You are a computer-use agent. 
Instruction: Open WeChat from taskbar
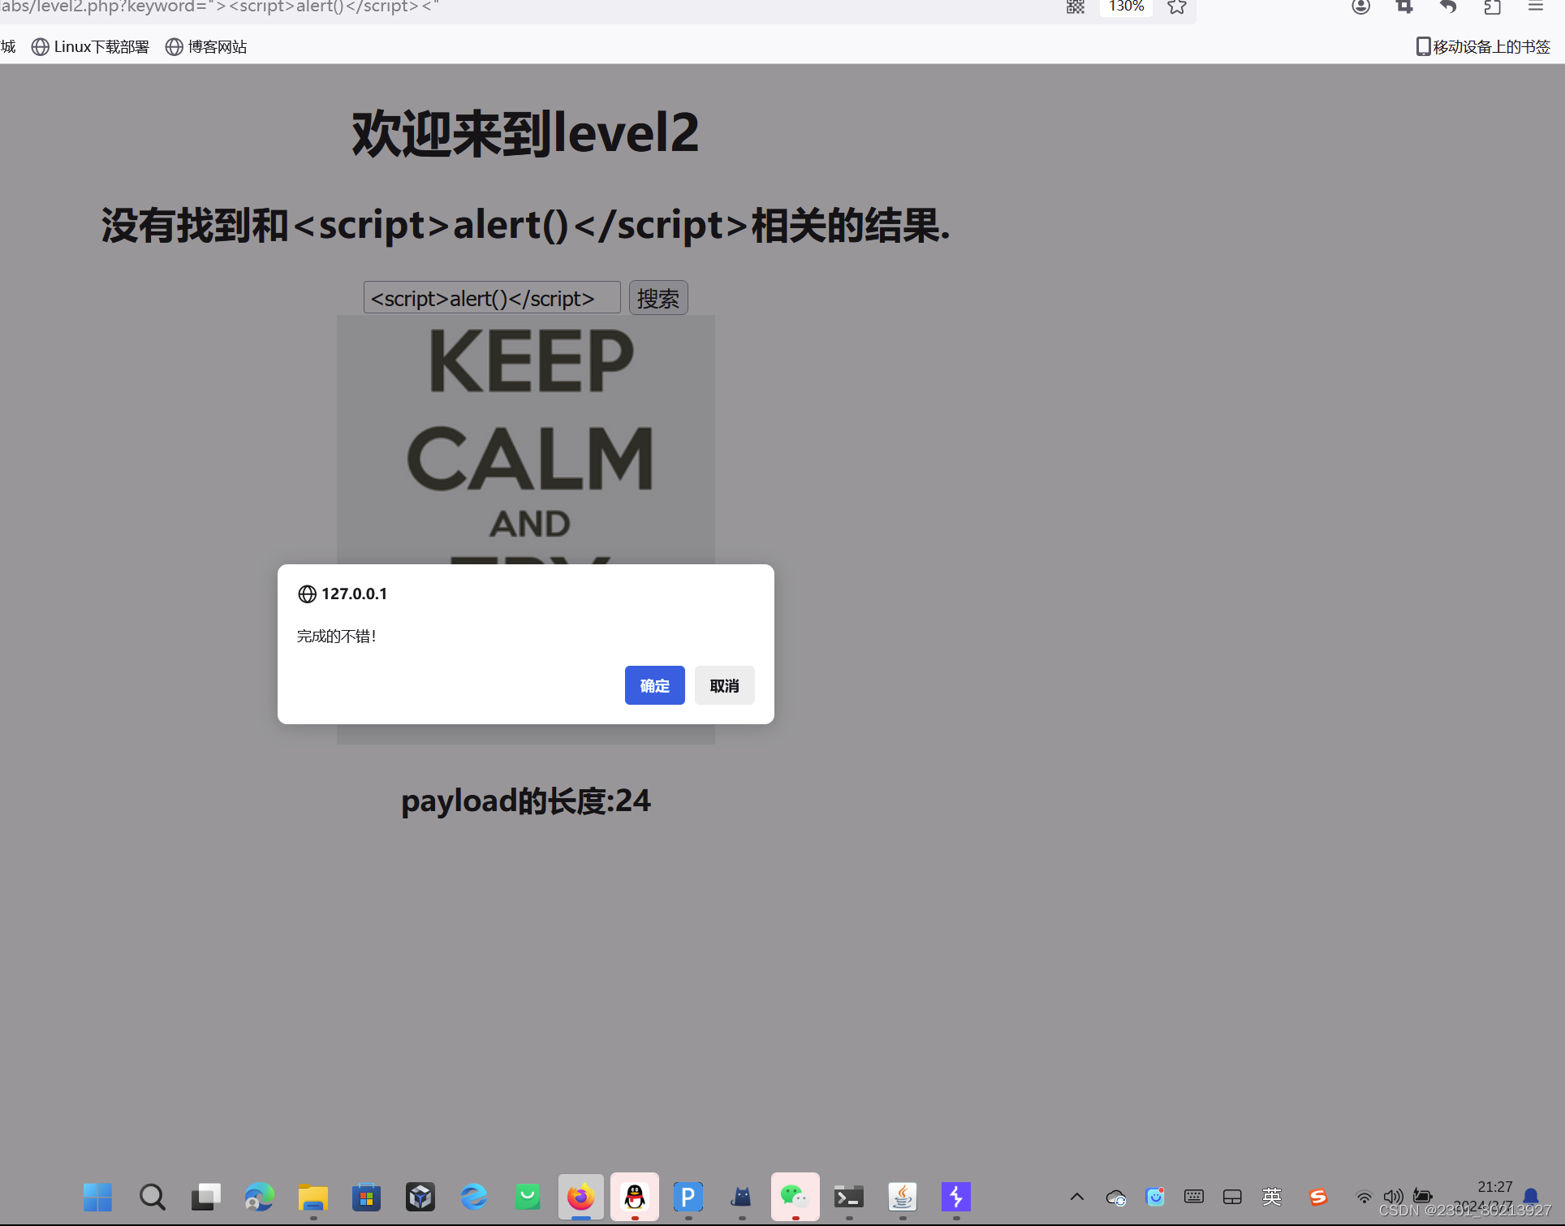click(795, 1197)
